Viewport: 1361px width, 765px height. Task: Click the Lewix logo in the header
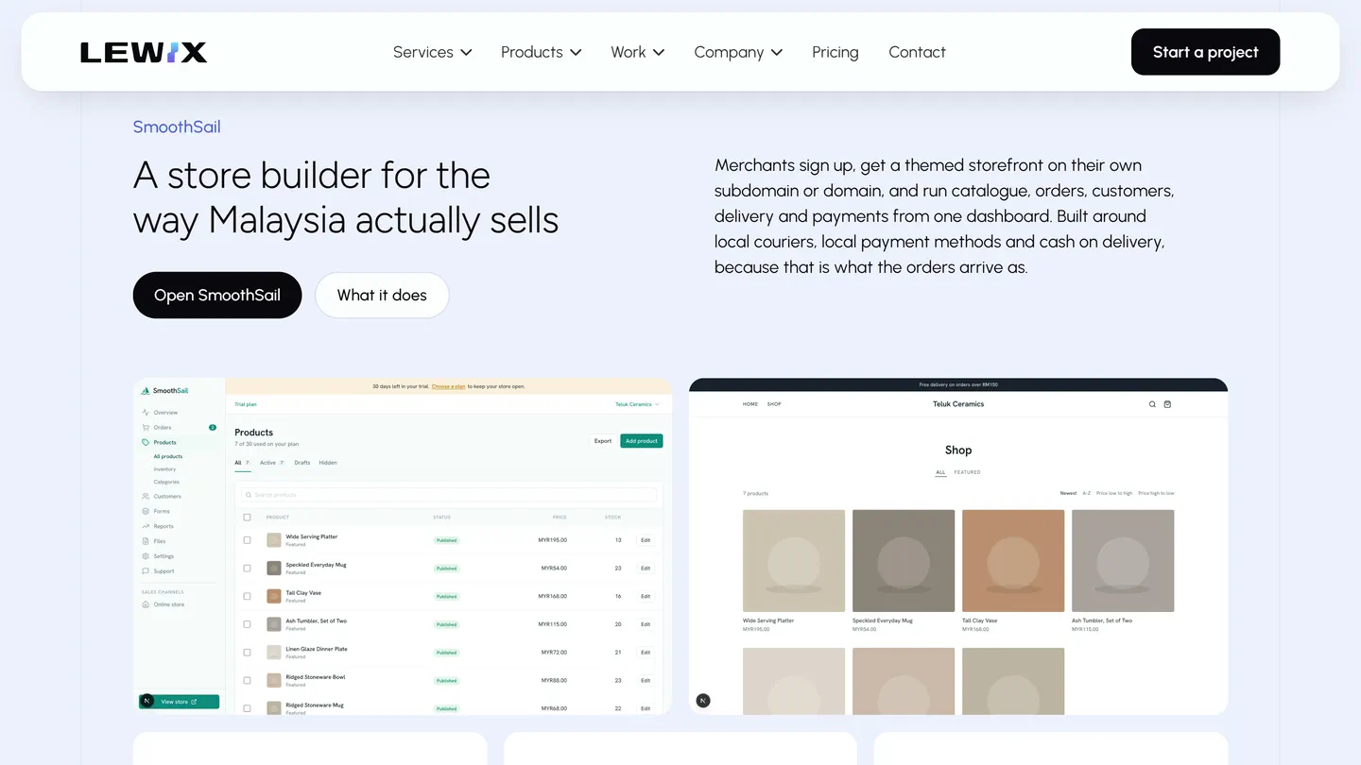(x=144, y=52)
